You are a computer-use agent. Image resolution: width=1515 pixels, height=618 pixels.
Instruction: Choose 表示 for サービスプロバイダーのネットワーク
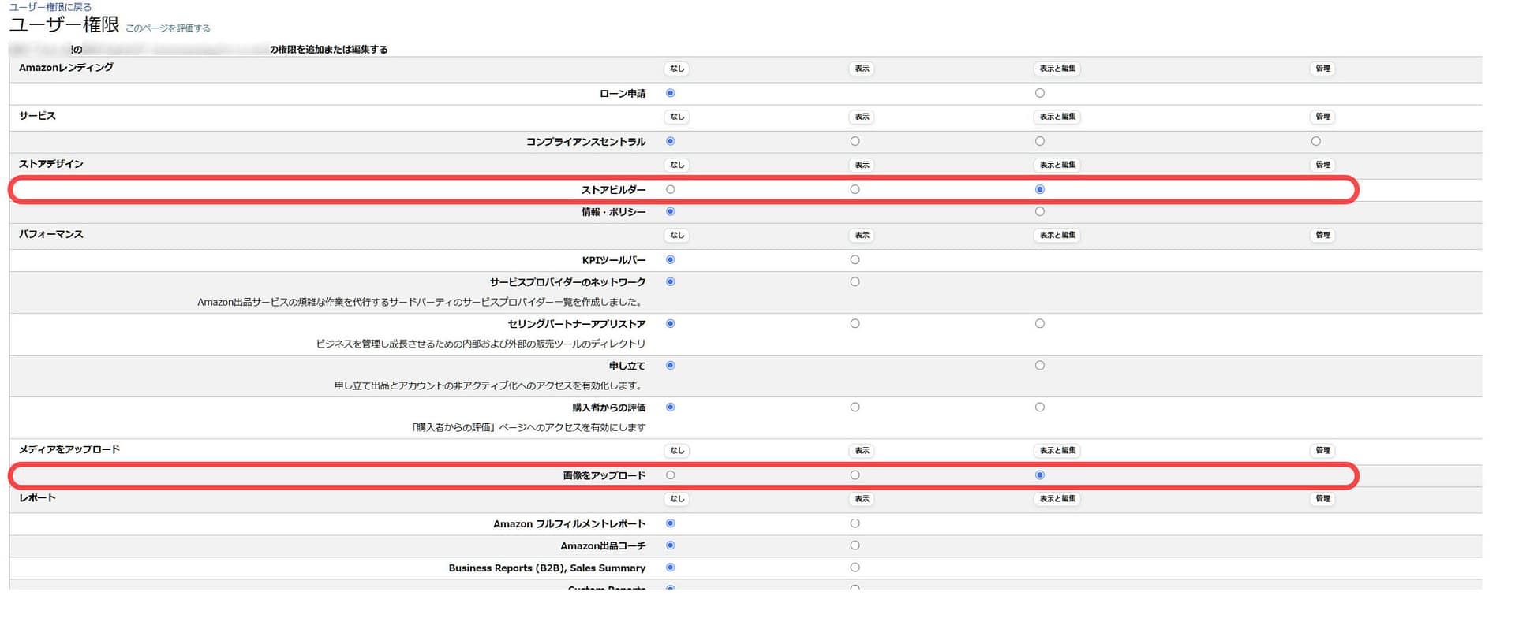pos(855,282)
